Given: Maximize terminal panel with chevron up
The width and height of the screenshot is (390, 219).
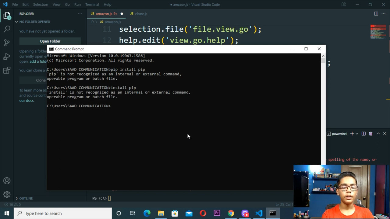Looking at the screenshot, I should click(378, 134).
